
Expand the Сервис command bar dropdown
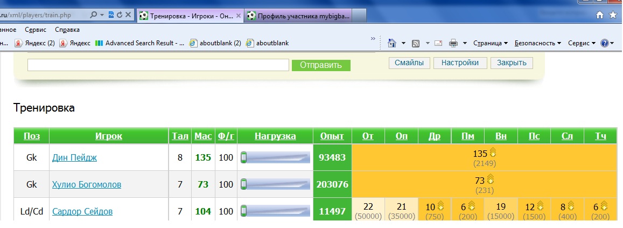[x=581, y=43]
